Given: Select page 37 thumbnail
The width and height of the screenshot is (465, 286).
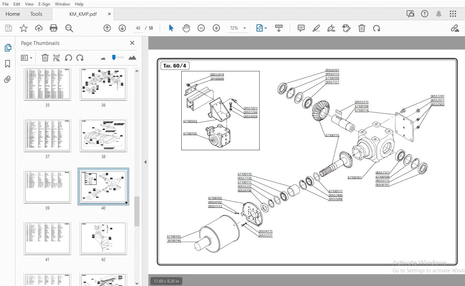Looking at the screenshot, I should coord(47,135).
